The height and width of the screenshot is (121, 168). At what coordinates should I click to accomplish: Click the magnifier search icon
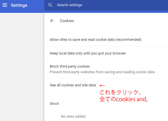50,5
